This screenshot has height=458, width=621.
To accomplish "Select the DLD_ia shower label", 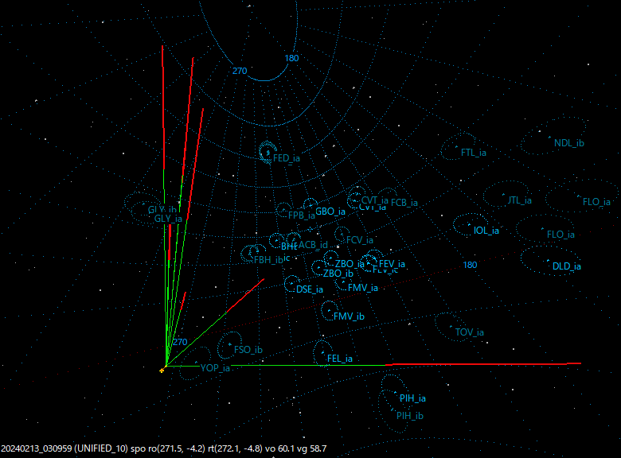I will tap(566, 266).
